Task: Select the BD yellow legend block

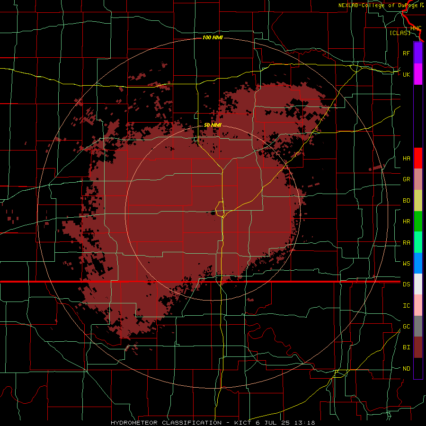Action: tap(418, 201)
